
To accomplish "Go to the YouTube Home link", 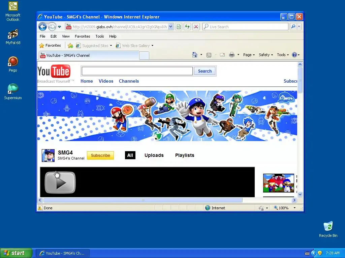I will click(87, 81).
